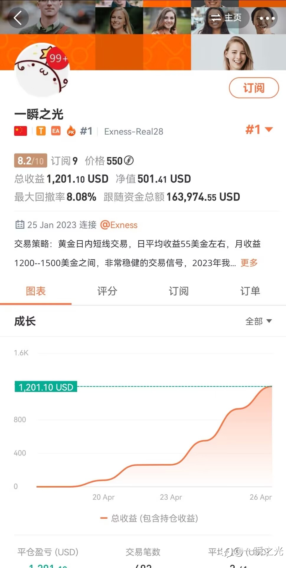Viewport: 286px width, 568px height.
Task: Open the 全部 time range dropdown
Action: click(x=259, y=321)
